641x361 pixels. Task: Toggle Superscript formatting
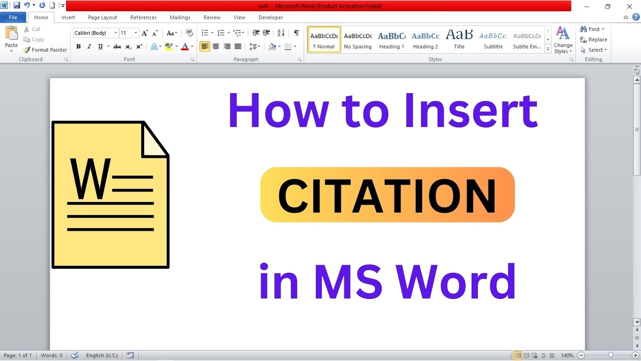pos(139,47)
